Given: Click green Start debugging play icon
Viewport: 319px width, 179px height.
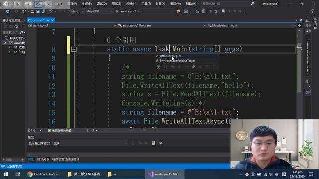Looking at the screenshot, I should pos(117,11).
